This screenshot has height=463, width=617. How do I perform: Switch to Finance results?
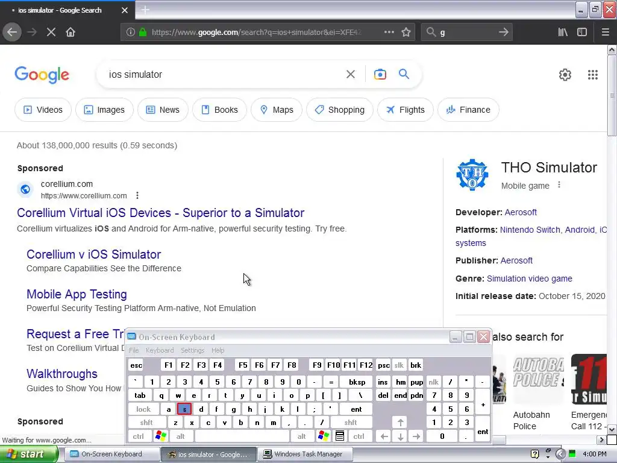point(468,110)
